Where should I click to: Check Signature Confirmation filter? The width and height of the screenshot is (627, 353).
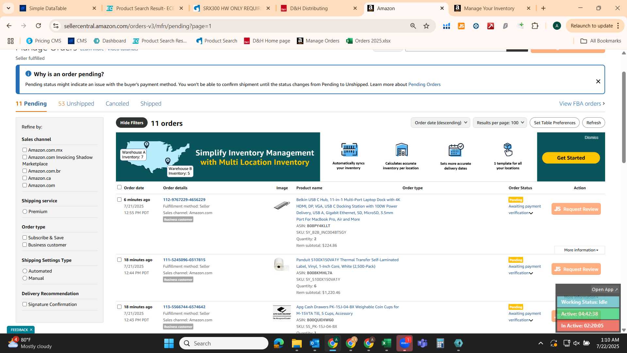point(24,304)
